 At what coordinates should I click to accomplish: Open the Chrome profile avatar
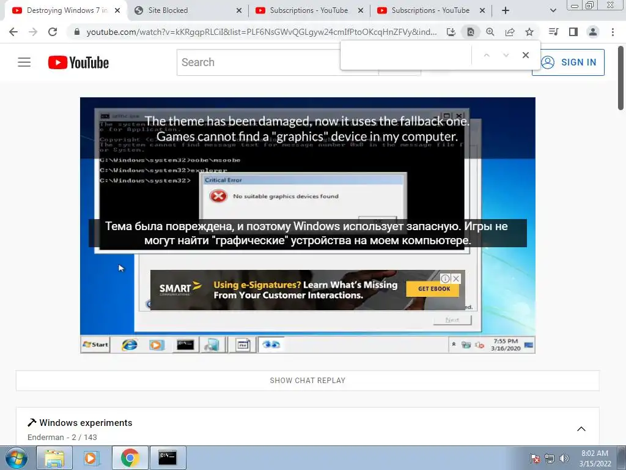pyautogui.click(x=593, y=32)
